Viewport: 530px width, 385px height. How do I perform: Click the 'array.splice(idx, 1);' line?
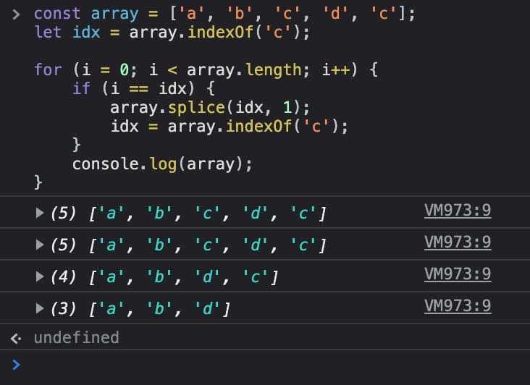coord(210,108)
